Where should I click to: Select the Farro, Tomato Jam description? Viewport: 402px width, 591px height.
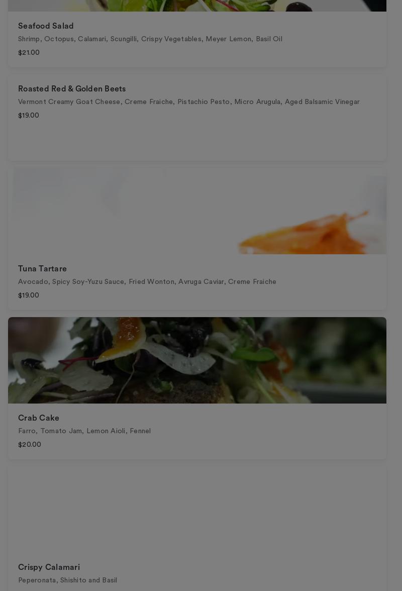(84, 431)
